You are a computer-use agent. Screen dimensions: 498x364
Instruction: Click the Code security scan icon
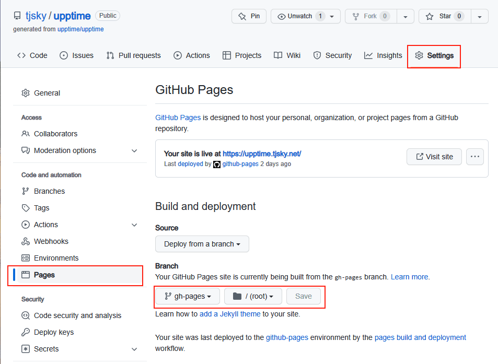[26, 315]
